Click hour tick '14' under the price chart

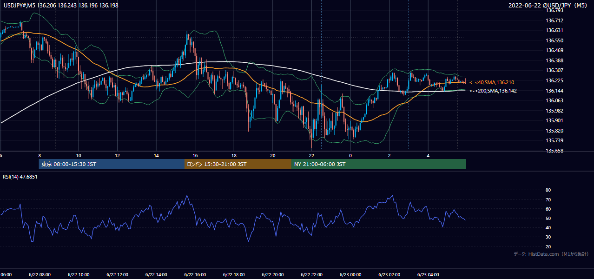pos(156,156)
